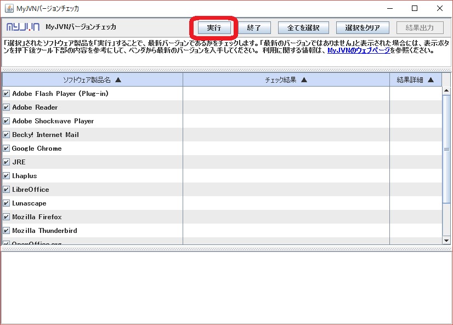Click the Java icon in the title bar
This screenshot has width=453, height=325.
pyautogui.click(x=9, y=8)
